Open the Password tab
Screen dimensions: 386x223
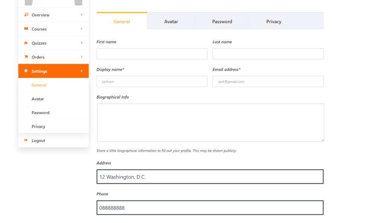point(222,21)
